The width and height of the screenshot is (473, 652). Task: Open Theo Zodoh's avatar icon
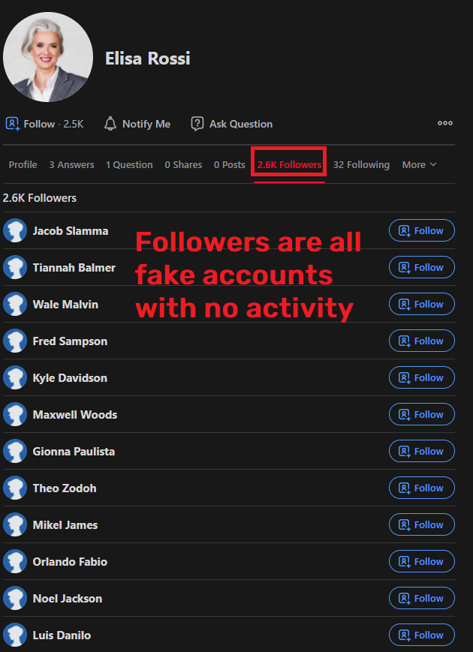15,488
